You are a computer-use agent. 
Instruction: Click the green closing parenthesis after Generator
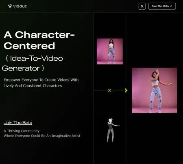tap(43, 68)
